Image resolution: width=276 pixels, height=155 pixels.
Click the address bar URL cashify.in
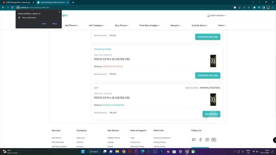click(35, 8)
